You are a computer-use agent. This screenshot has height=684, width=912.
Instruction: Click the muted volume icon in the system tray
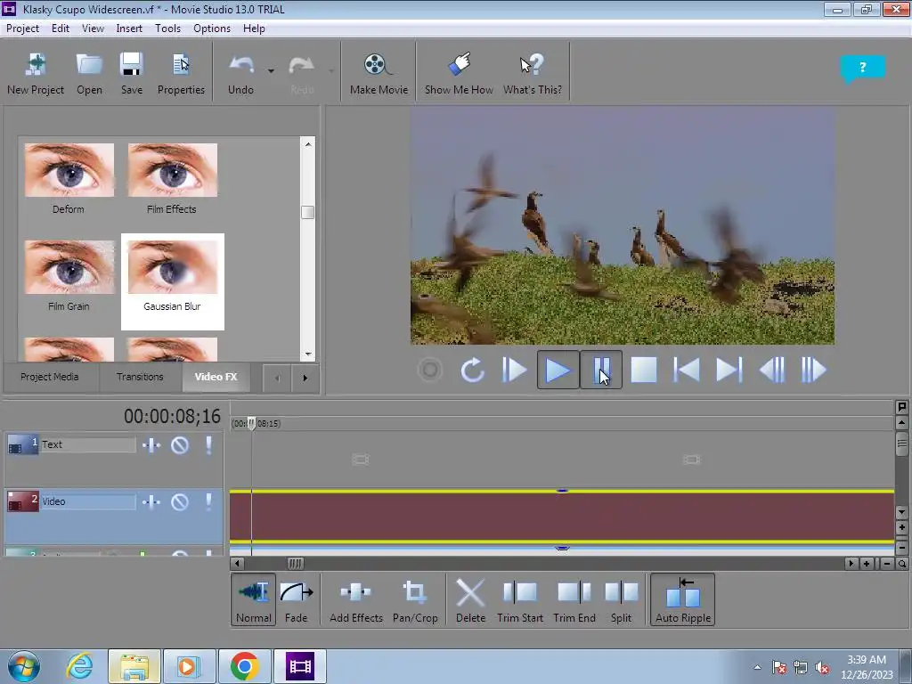(822, 668)
